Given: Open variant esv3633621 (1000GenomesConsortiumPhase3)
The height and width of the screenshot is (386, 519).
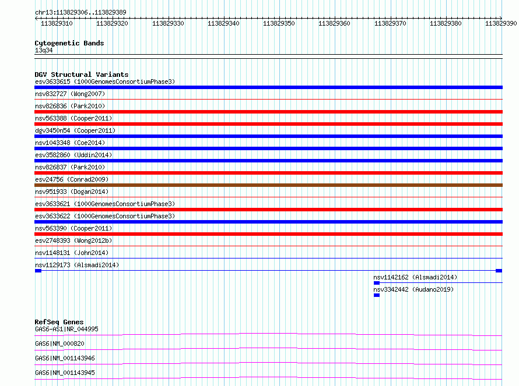Looking at the screenshot, I should click(105, 204).
